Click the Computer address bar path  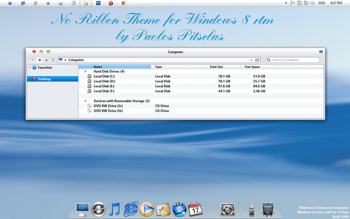click(76, 60)
